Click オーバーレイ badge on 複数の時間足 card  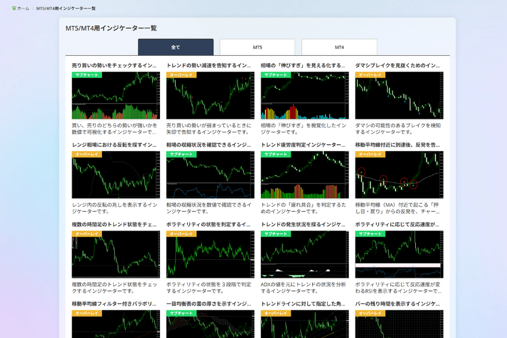[87, 234]
